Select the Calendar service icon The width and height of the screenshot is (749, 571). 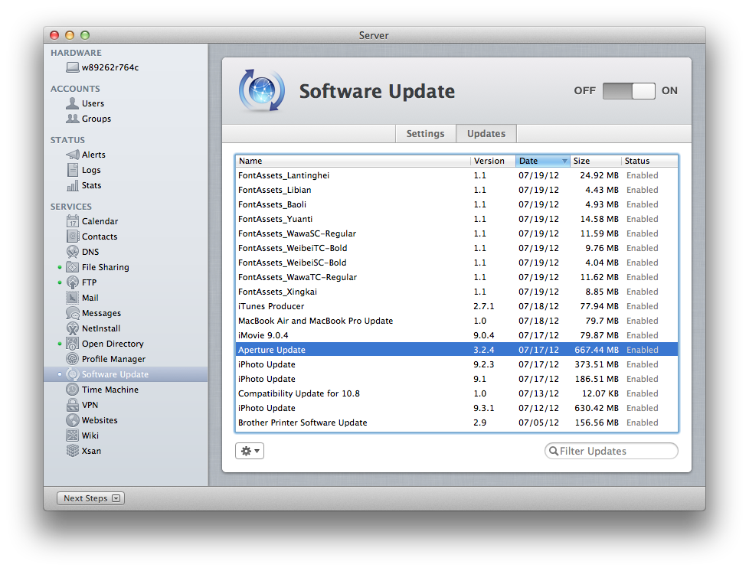pyautogui.click(x=73, y=221)
